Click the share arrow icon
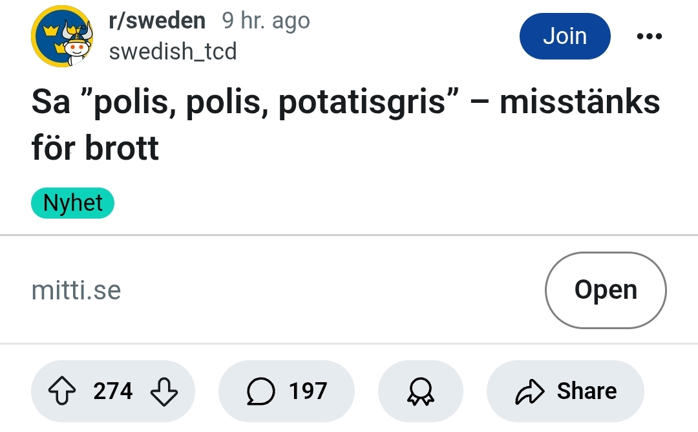The height and width of the screenshot is (432, 698). 530,391
